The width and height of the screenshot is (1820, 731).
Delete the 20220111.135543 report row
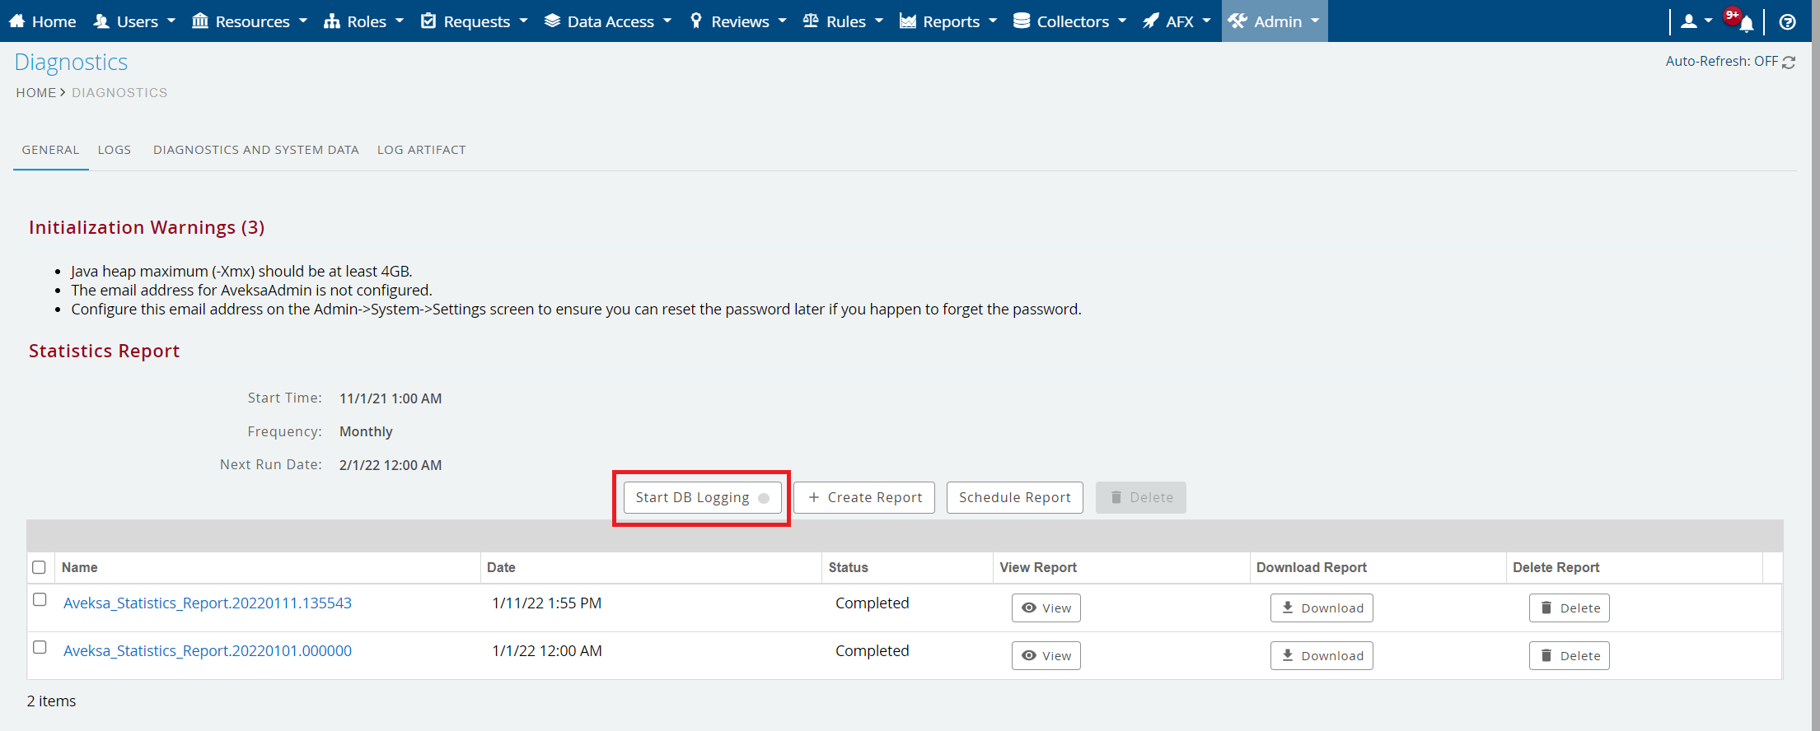pos(1569,608)
